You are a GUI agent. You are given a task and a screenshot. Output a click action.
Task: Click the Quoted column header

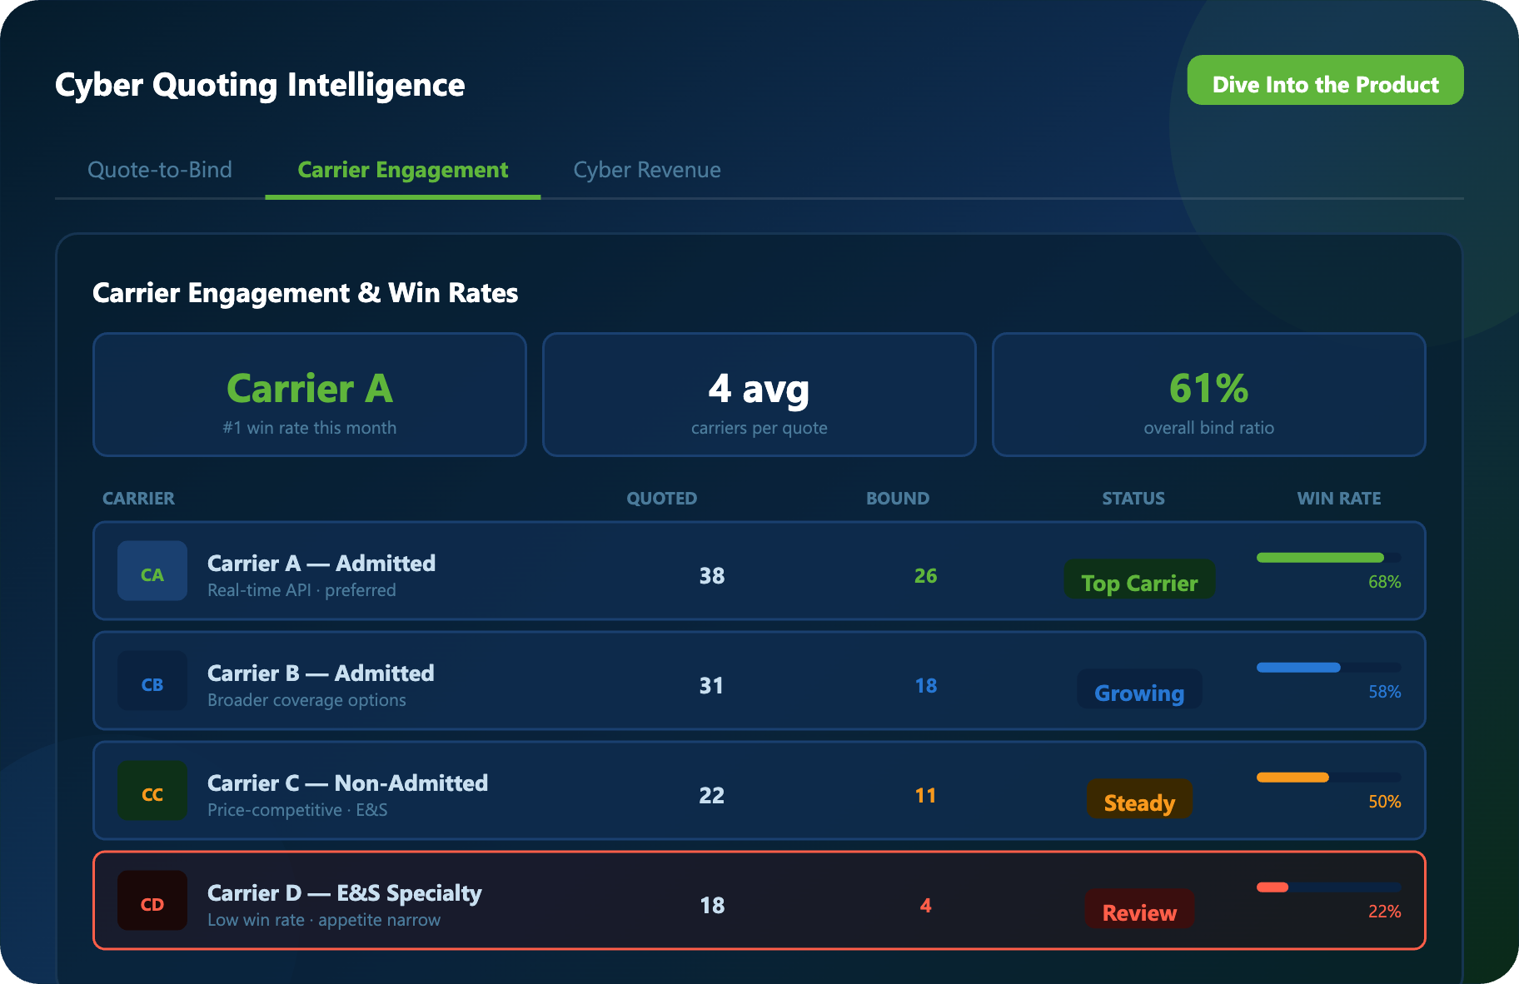point(661,499)
